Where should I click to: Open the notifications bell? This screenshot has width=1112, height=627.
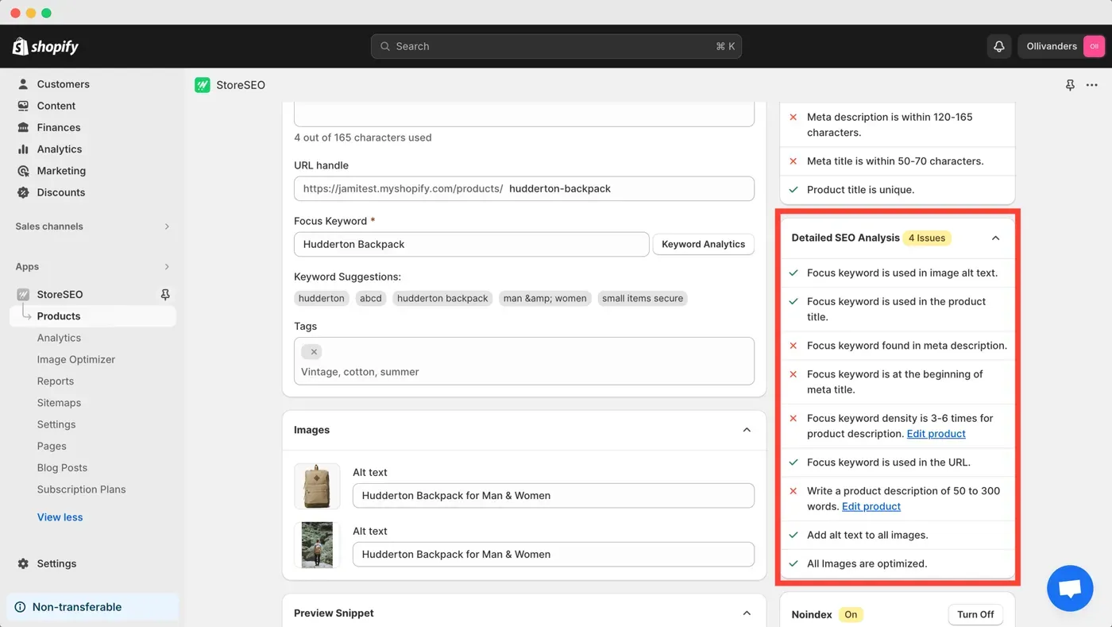[999, 46]
